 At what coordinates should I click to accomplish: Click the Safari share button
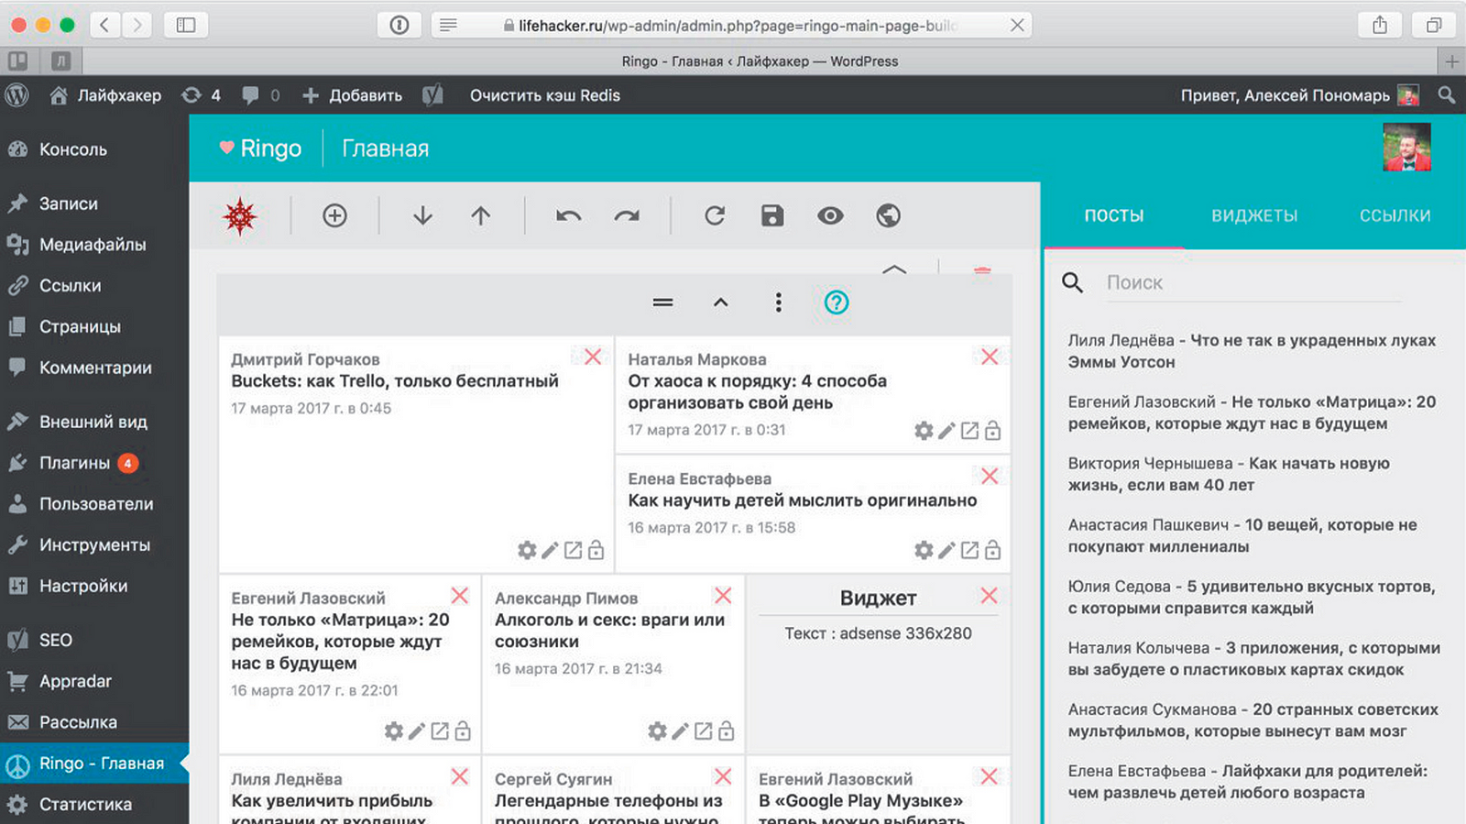click(1380, 26)
